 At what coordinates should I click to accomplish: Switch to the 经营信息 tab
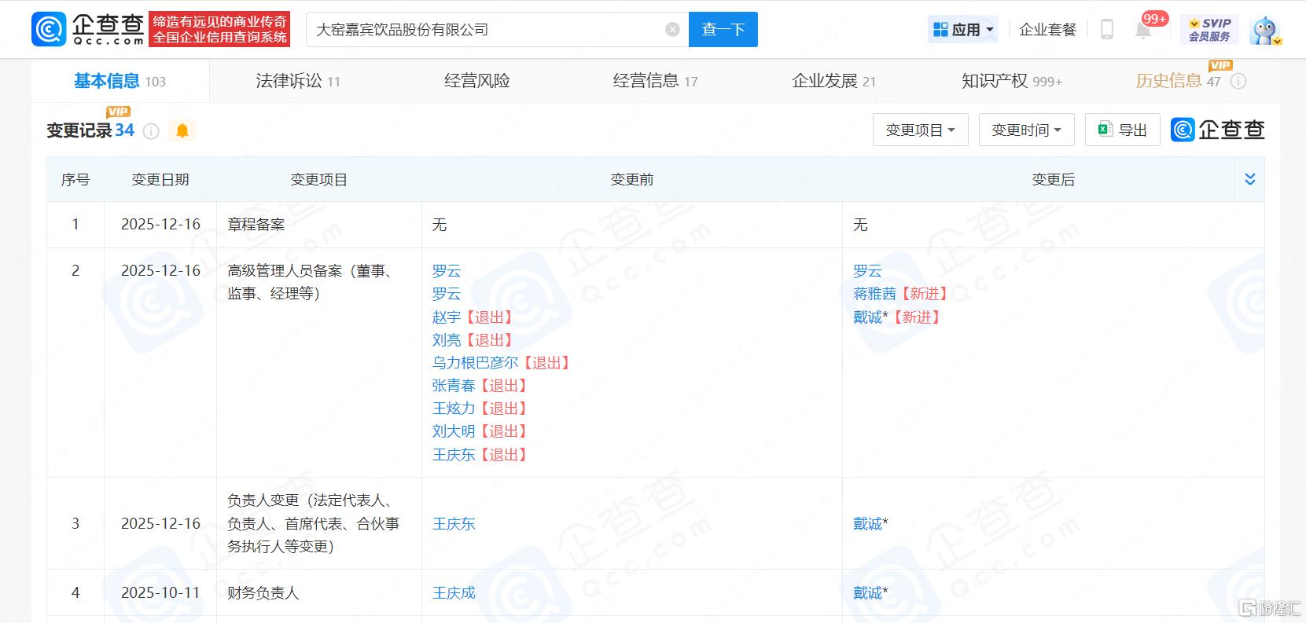coord(655,81)
